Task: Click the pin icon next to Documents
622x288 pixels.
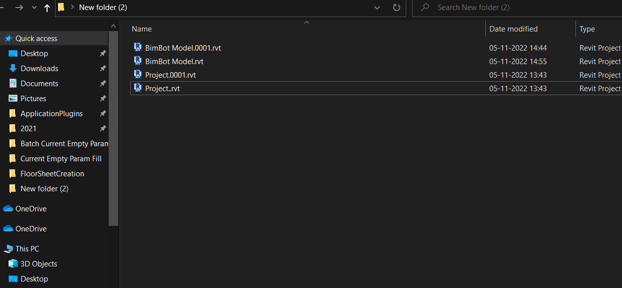Action: coord(103,83)
